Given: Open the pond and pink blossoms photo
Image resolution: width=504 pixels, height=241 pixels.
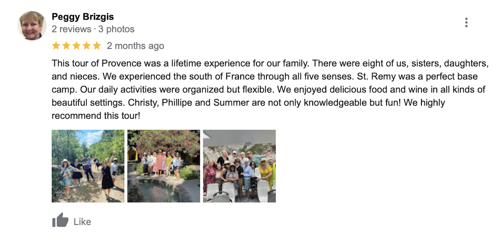Looking at the screenshot, I should (x=164, y=166).
